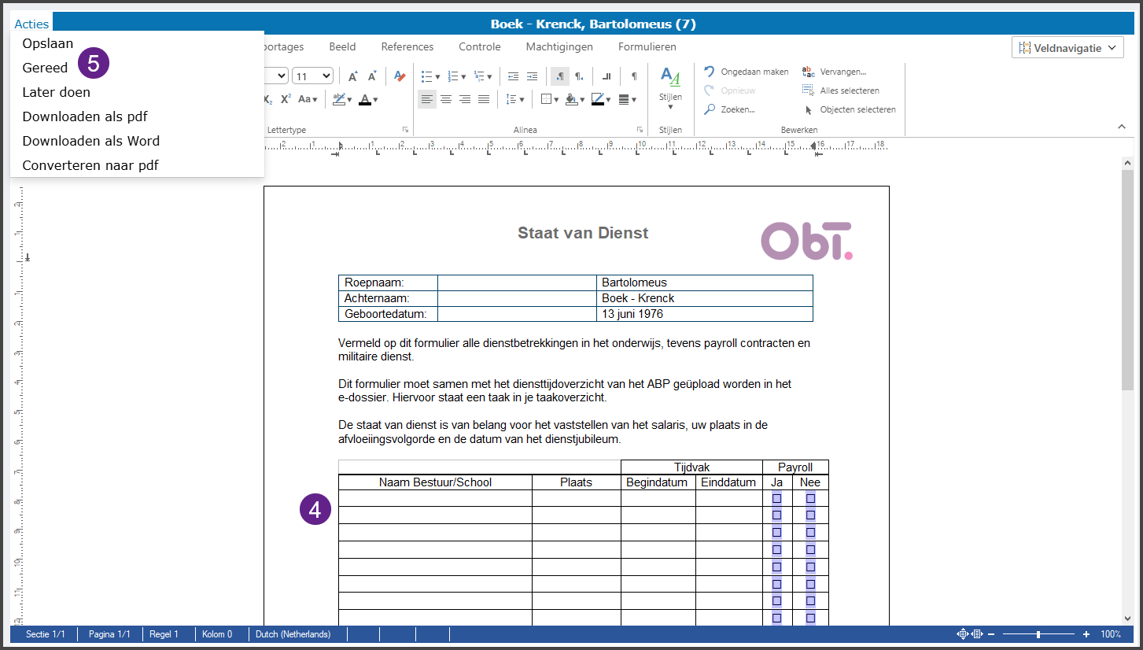Tick Ja checkbox in fifth Payroll row
This screenshot has height=650, width=1143.
click(777, 567)
